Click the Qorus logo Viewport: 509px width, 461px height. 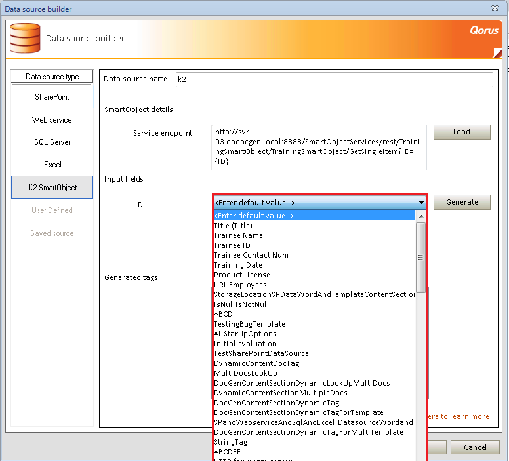[x=483, y=31]
